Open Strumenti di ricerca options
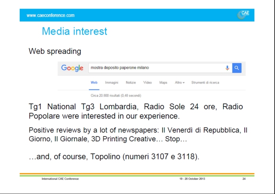 (x=205, y=82)
